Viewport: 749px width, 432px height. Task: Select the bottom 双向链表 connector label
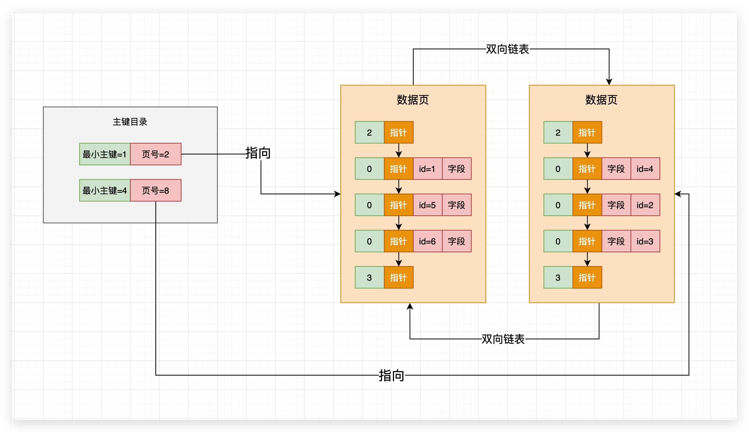[x=503, y=339]
